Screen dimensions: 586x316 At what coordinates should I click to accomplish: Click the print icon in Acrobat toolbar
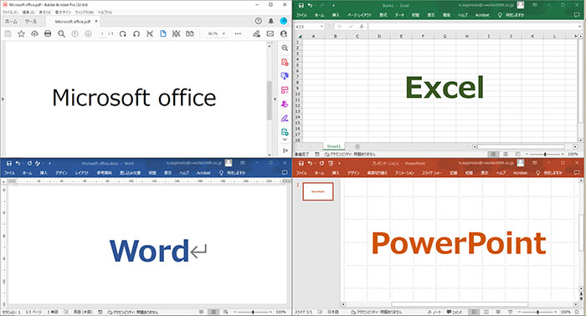coord(48,34)
